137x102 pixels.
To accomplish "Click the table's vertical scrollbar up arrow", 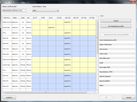I will [97, 21].
